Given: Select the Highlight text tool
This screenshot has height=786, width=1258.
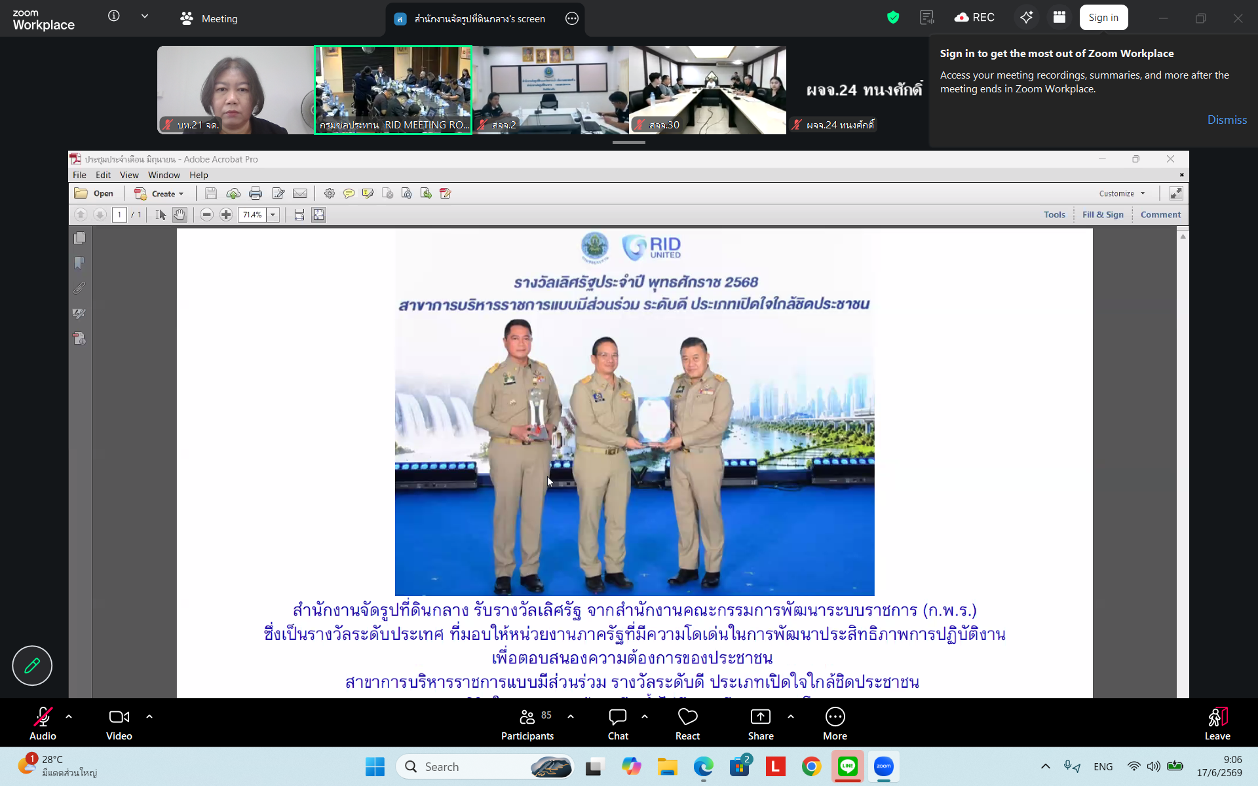Looking at the screenshot, I should (368, 193).
